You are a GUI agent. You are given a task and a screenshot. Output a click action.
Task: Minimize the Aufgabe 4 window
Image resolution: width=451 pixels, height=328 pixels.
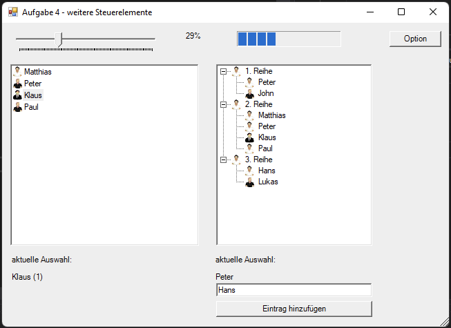[370, 12]
